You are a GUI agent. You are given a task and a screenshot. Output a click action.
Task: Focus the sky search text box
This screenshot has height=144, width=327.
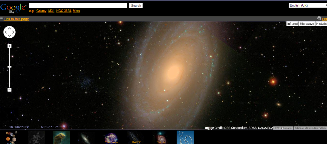pyautogui.click(x=78, y=6)
